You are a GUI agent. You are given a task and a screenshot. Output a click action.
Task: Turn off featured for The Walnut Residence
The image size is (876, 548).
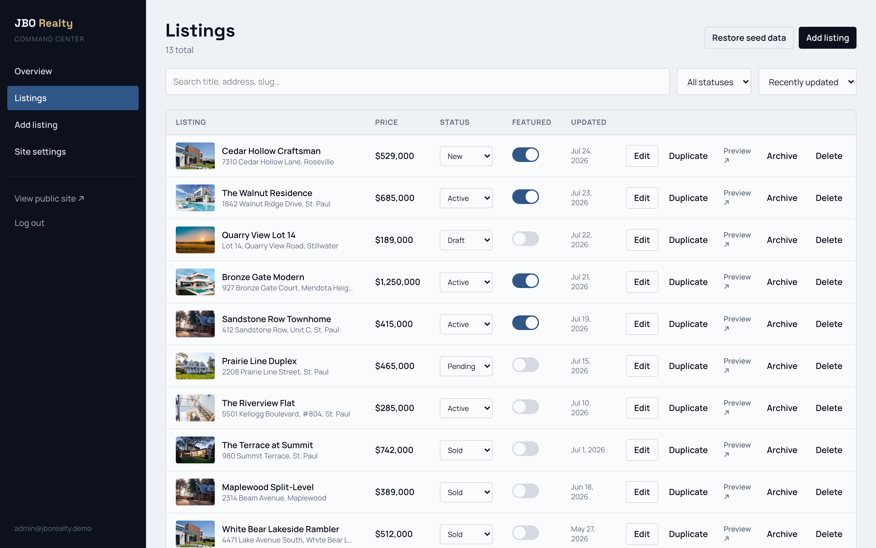click(525, 197)
